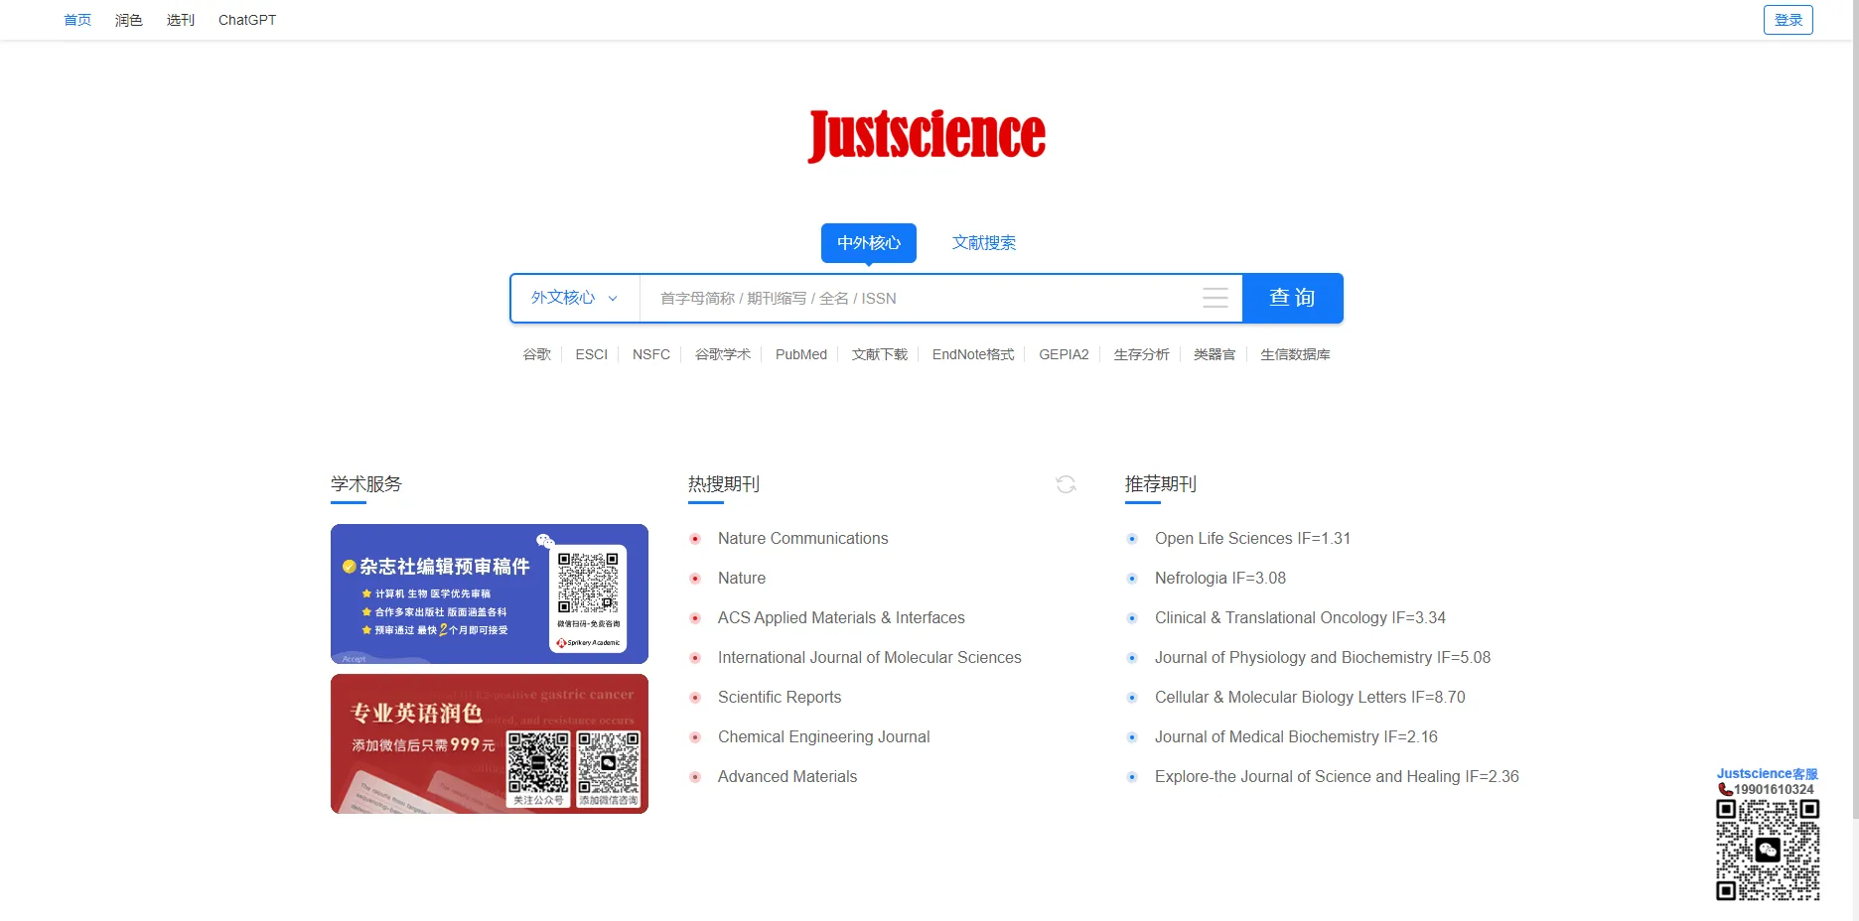Image resolution: width=1859 pixels, height=921 pixels.
Task: Expand the 外文核心 dropdown
Action: click(x=574, y=298)
